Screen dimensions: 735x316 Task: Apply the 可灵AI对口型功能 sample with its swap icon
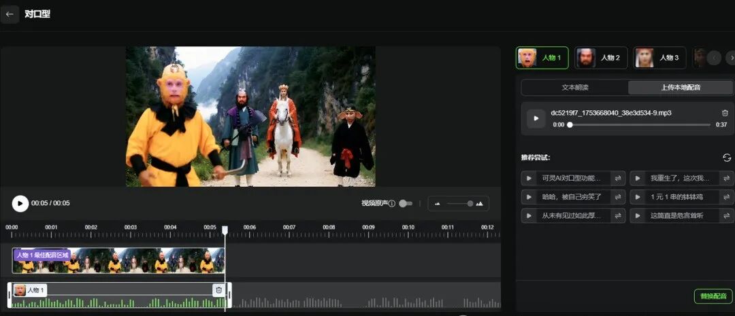[618, 178]
